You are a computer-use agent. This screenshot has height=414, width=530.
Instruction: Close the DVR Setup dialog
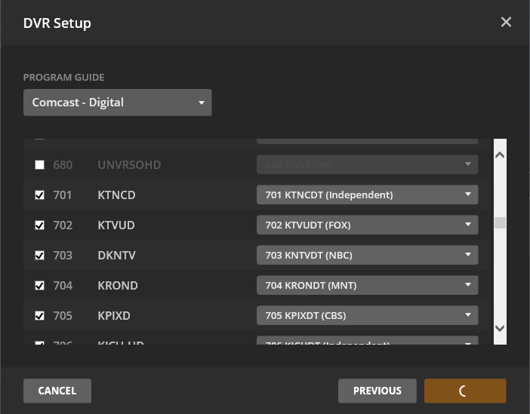click(x=506, y=23)
